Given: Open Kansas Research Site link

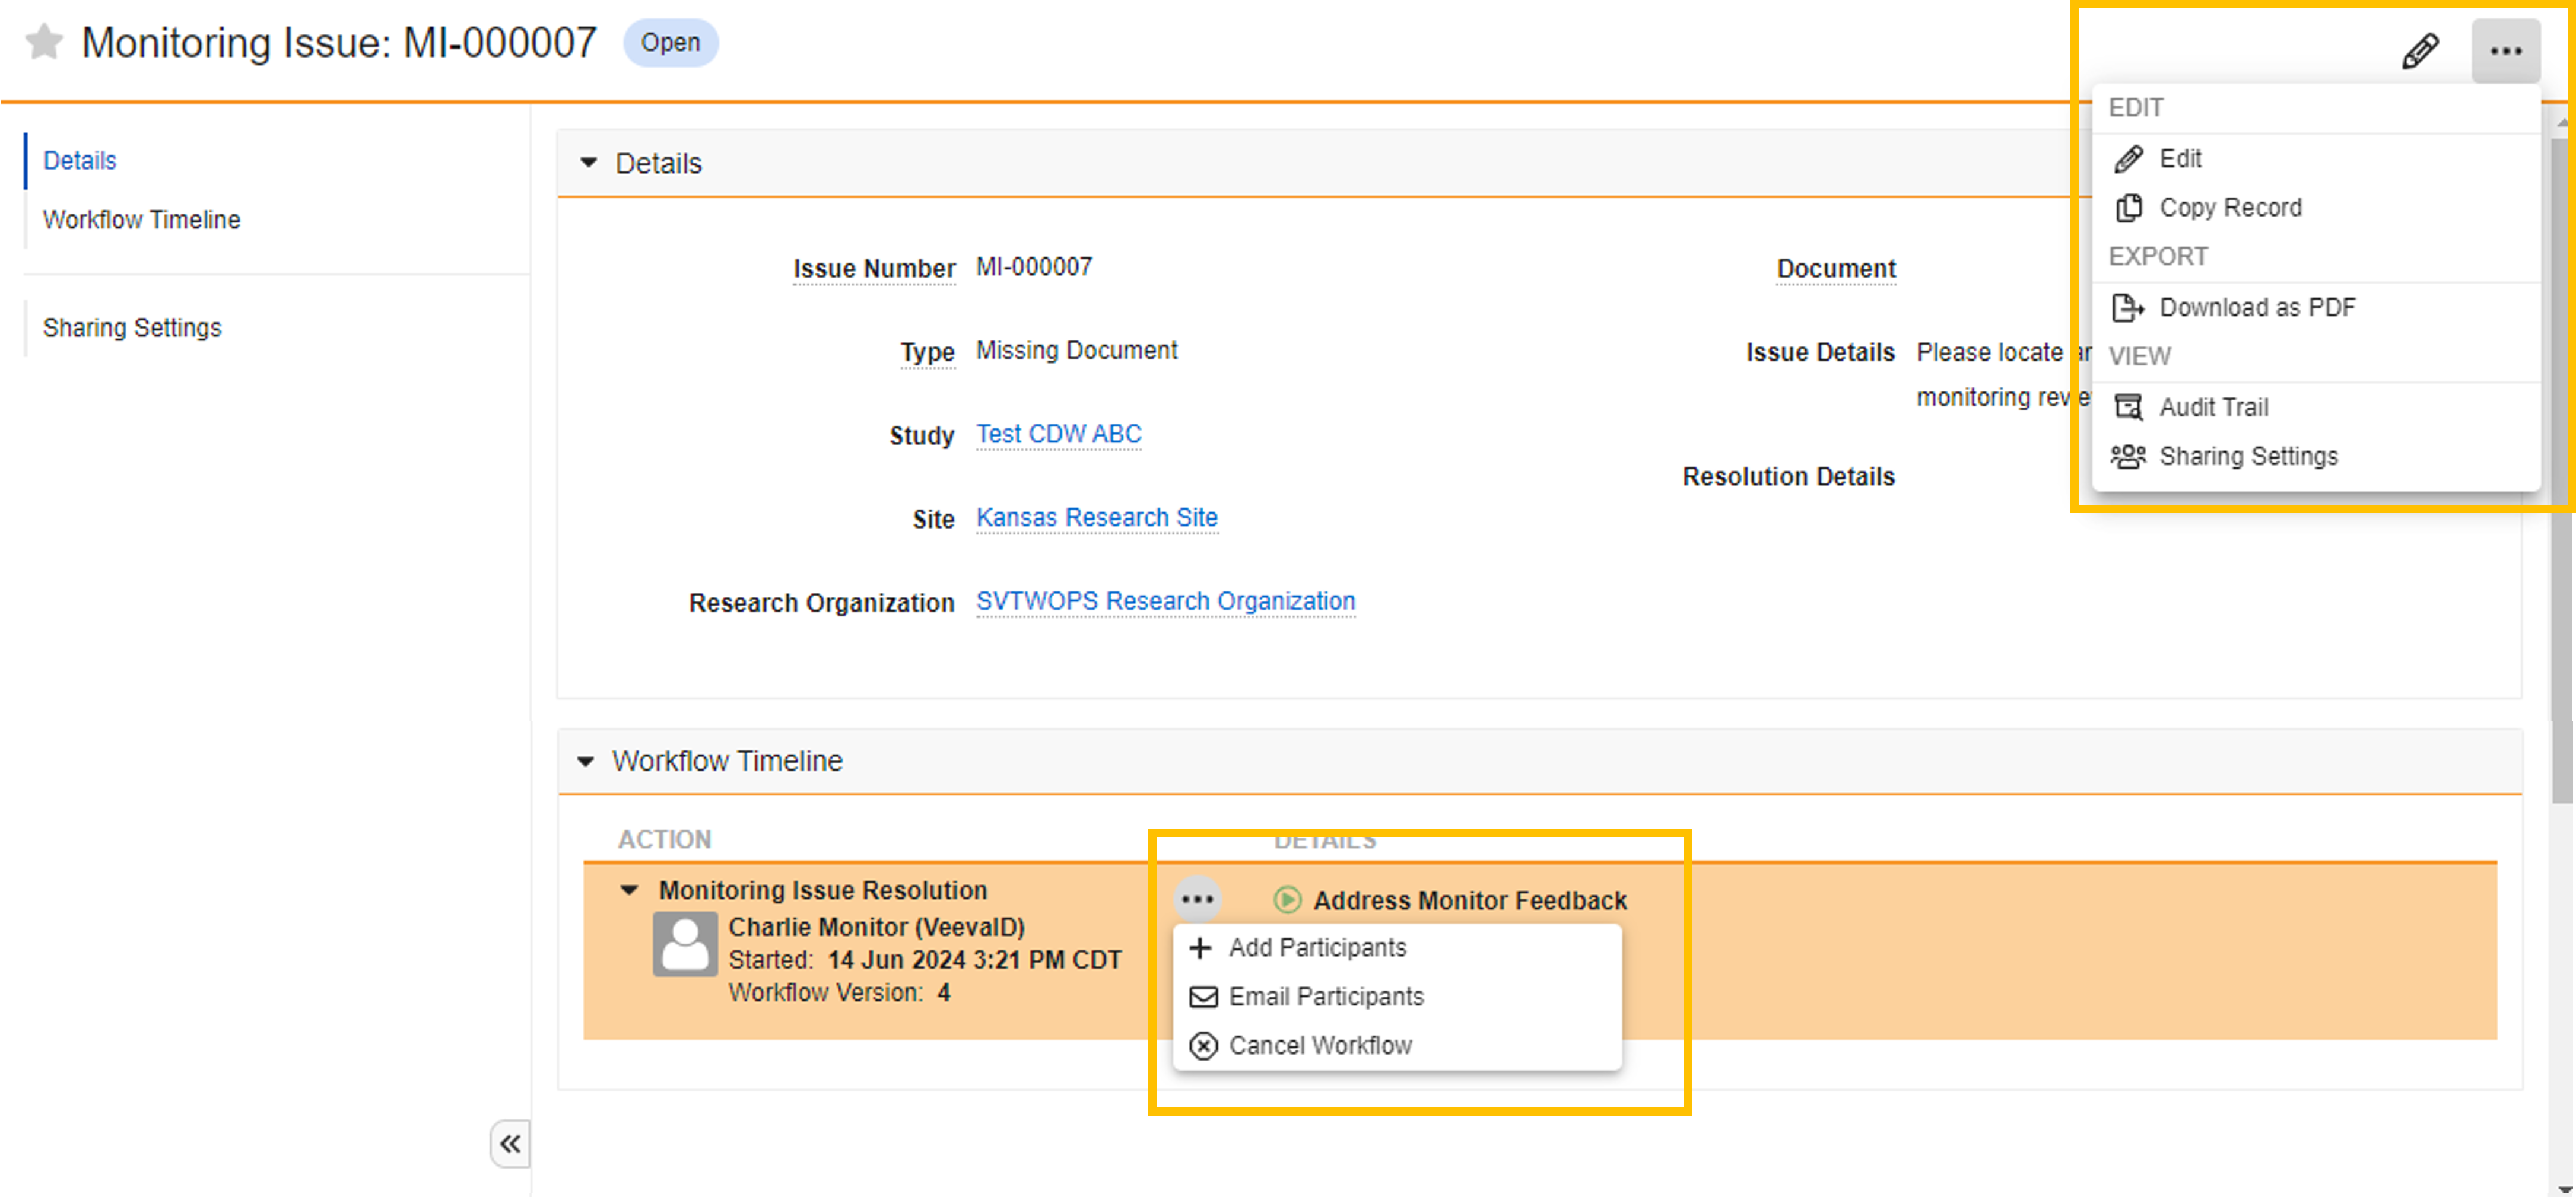Looking at the screenshot, I should (1096, 518).
